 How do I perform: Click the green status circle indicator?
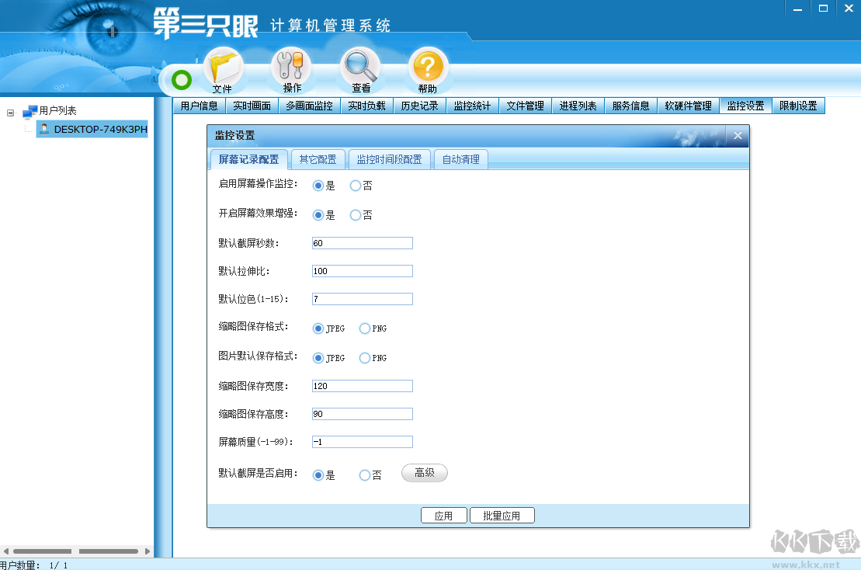179,78
